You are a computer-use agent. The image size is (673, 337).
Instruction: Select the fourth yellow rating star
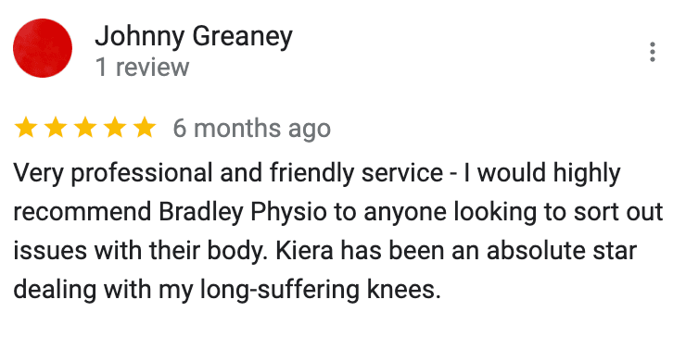115,128
